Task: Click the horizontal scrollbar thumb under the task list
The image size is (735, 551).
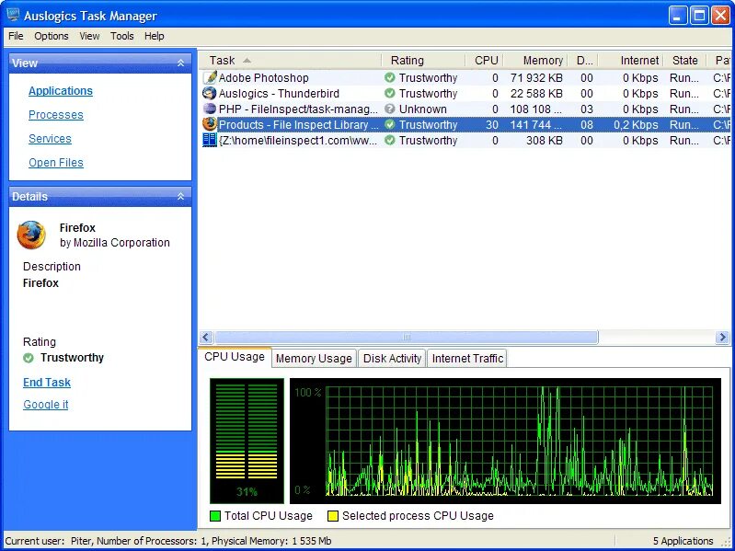Action: coord(407,337)
